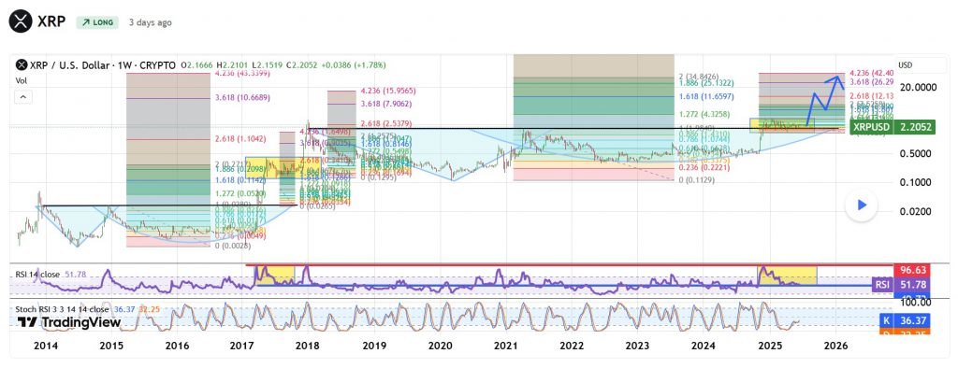Click the 2026 time axis label
The height and width of the screenshot is (368, 958).
pos(835,346)
